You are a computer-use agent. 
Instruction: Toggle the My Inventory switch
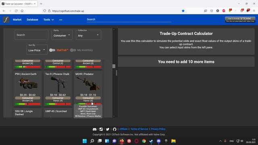(73, 50)
